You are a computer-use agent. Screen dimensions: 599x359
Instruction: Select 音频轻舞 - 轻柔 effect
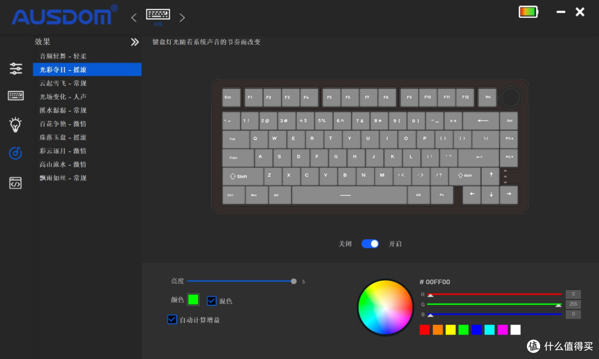click(x=87, y=56)
